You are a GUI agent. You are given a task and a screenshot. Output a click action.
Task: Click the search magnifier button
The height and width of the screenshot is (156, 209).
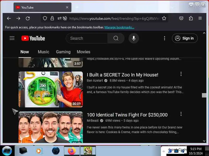(x=116, y=38)
